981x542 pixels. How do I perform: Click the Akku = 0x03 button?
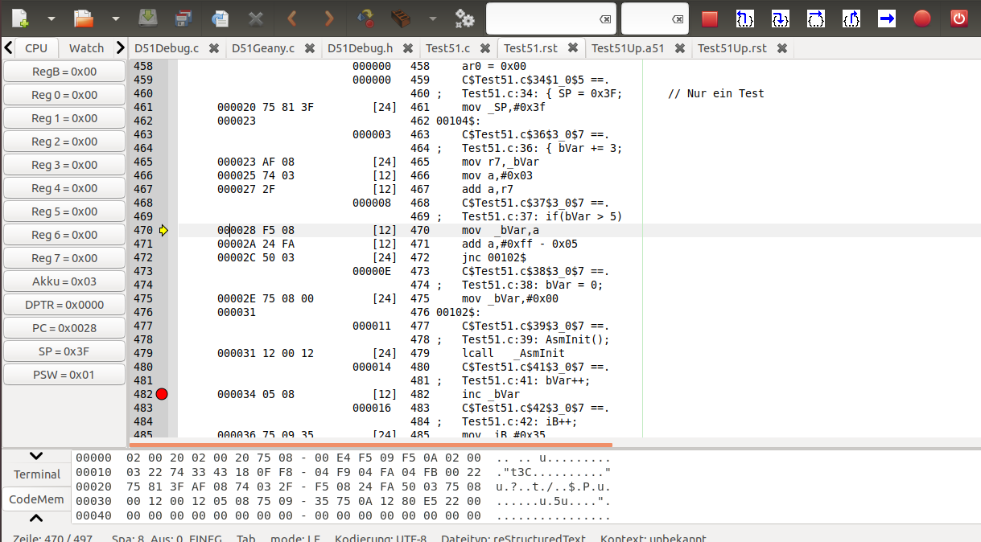(x=64, y=281)
